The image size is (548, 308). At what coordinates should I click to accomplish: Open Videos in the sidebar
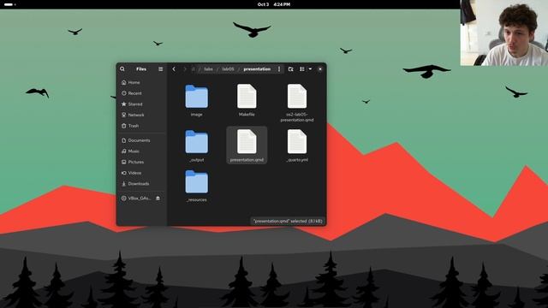pos(141,173)
